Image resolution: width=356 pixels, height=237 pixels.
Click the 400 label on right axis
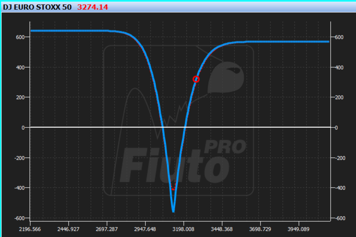[x=339, y=68]
